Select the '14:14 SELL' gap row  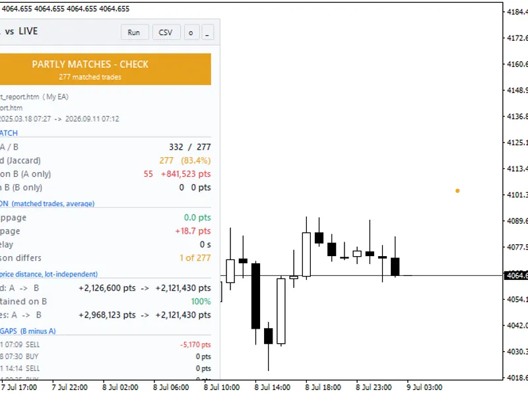(x=105, y=368)
